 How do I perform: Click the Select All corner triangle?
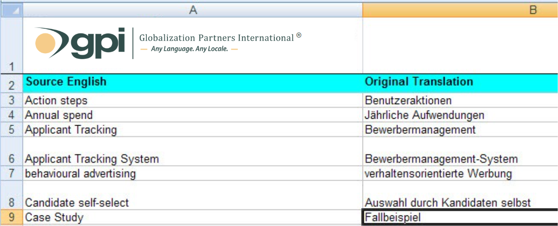tap(11, 10)
